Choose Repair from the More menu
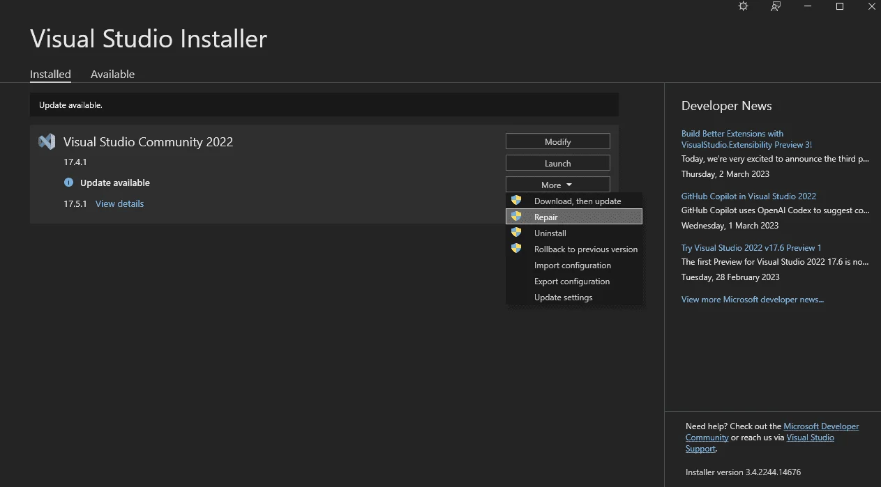881x487 pixels. tap(574, 217)
